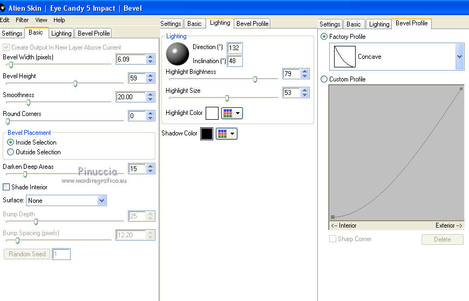Switch to the Lighting tab in left panel

coord(62,33)
